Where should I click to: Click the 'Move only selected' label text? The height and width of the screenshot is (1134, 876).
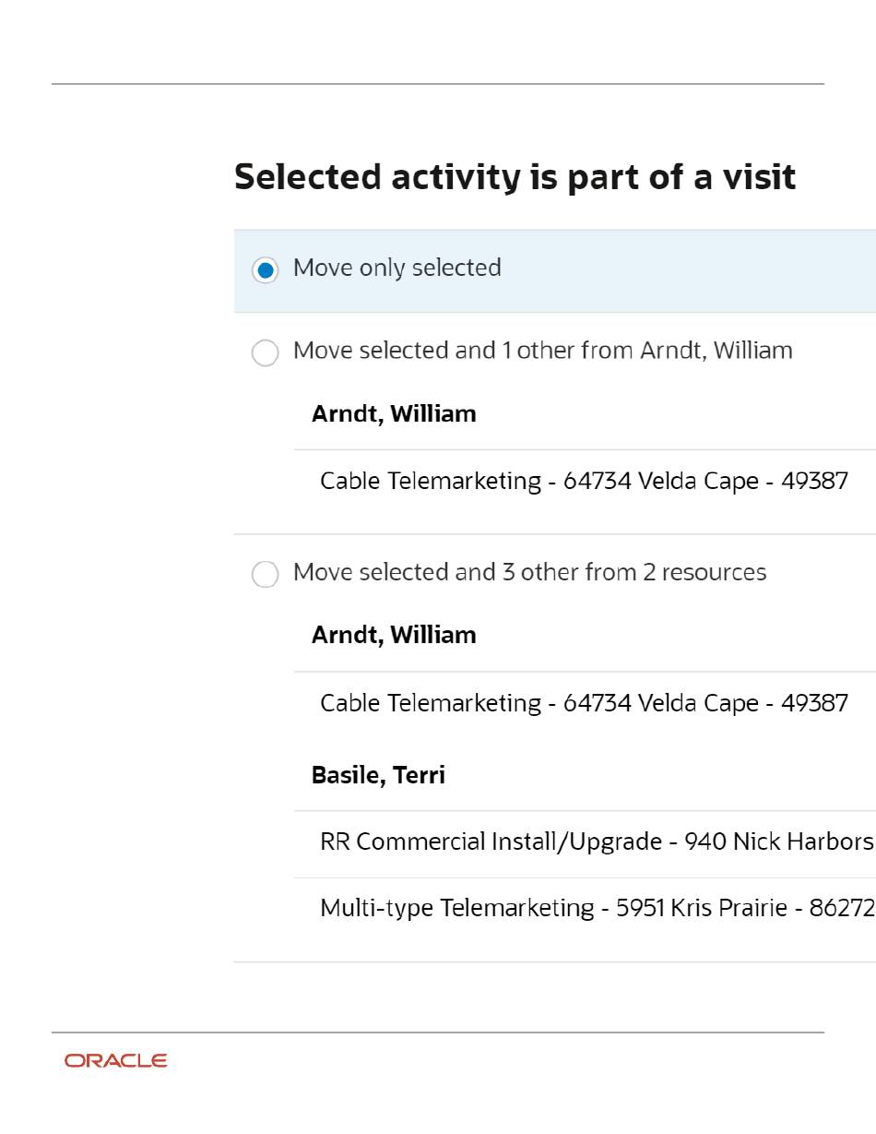397,268
